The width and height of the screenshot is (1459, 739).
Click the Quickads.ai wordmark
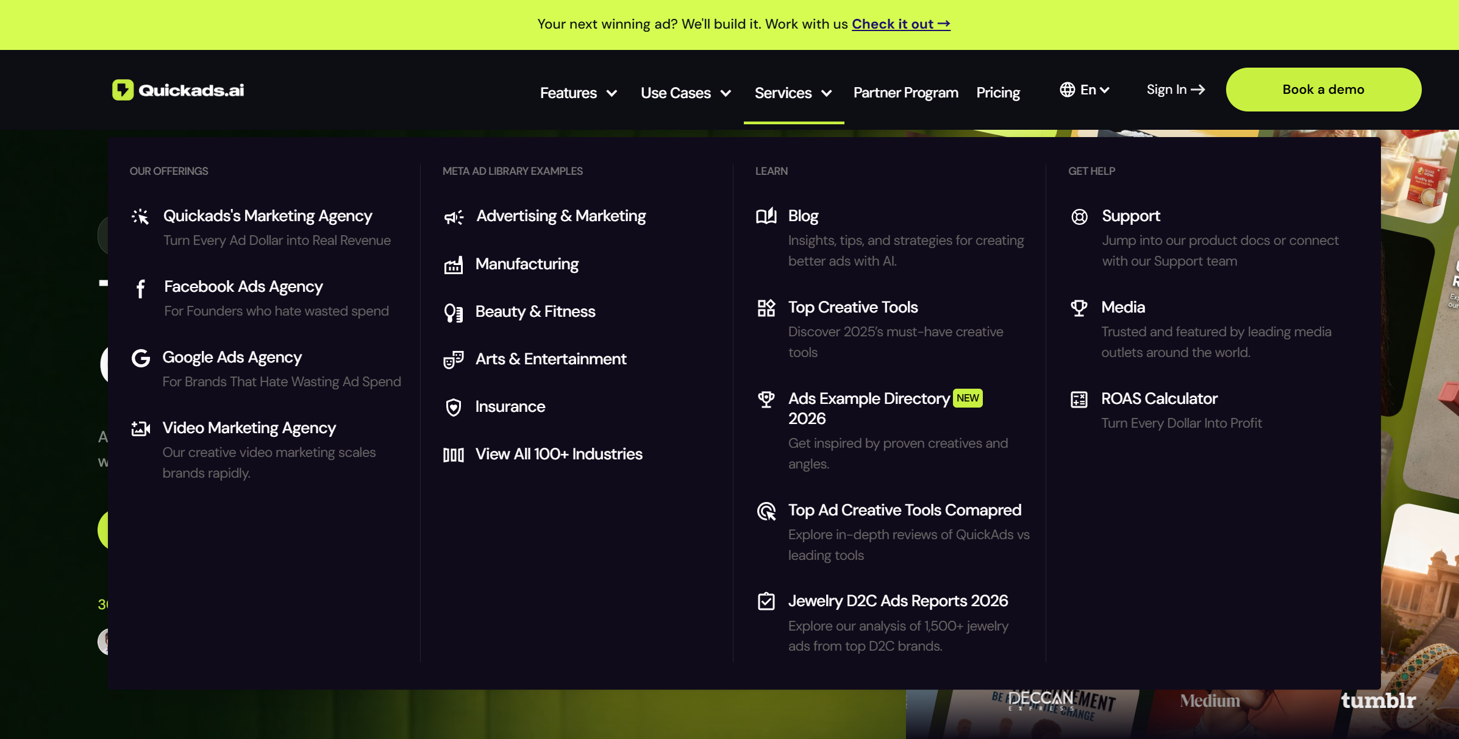(191, 90)
